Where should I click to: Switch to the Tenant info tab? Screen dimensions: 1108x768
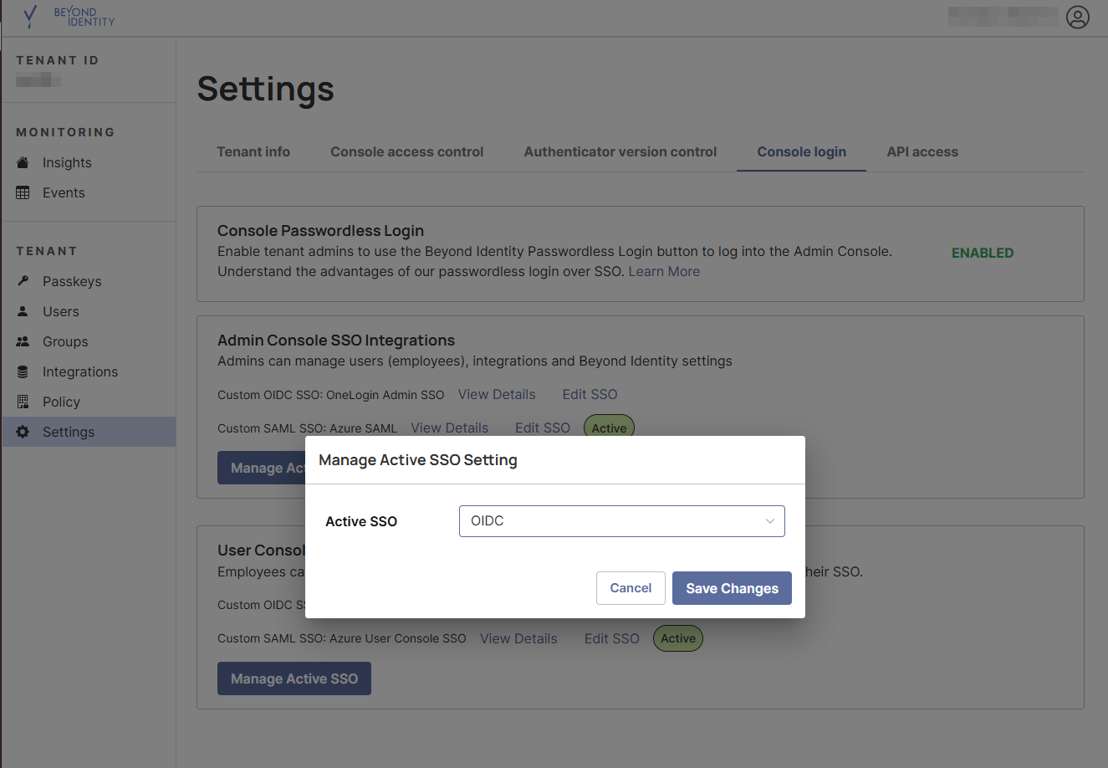tap(253, 151)
